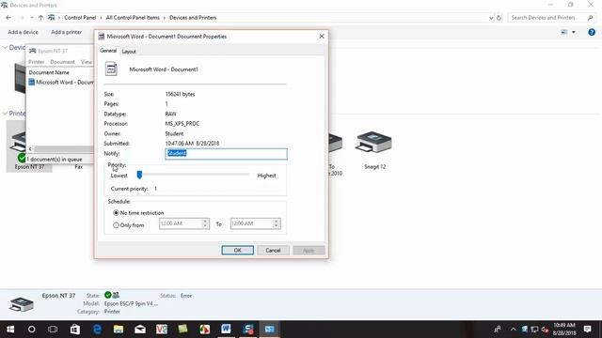This screenshot has height=338, width=602.
Task: Click in the Notify text field
Action: (226, 154)
